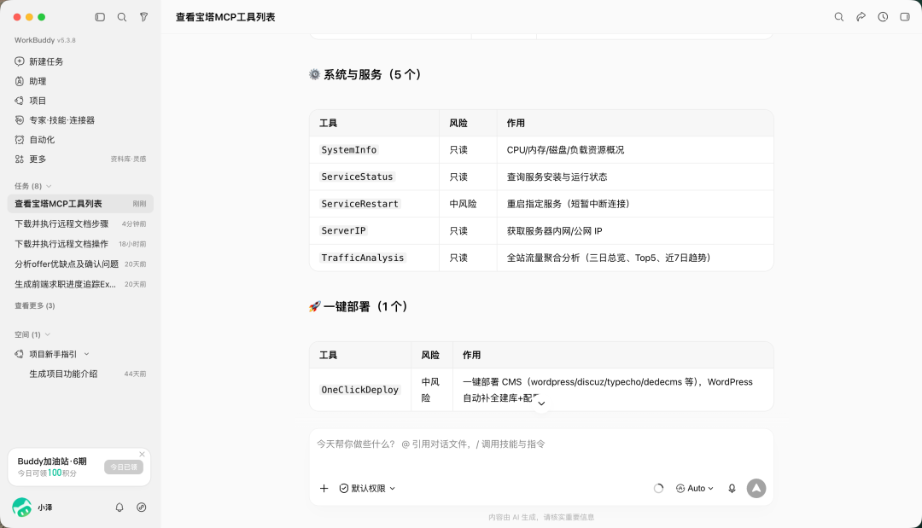Click the ServiceRestart tool cell
This screenshot has height=528, width=922.
(x=360, y=204)
